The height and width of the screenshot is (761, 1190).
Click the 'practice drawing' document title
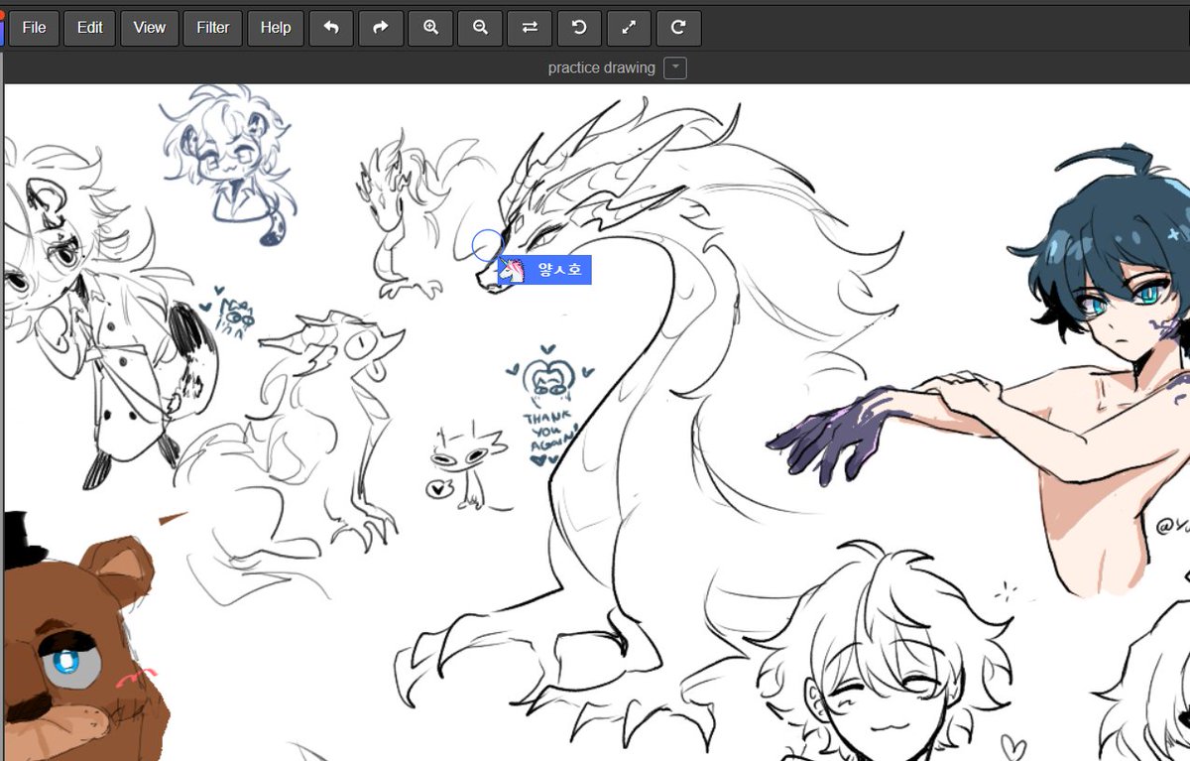coord(601,67)
